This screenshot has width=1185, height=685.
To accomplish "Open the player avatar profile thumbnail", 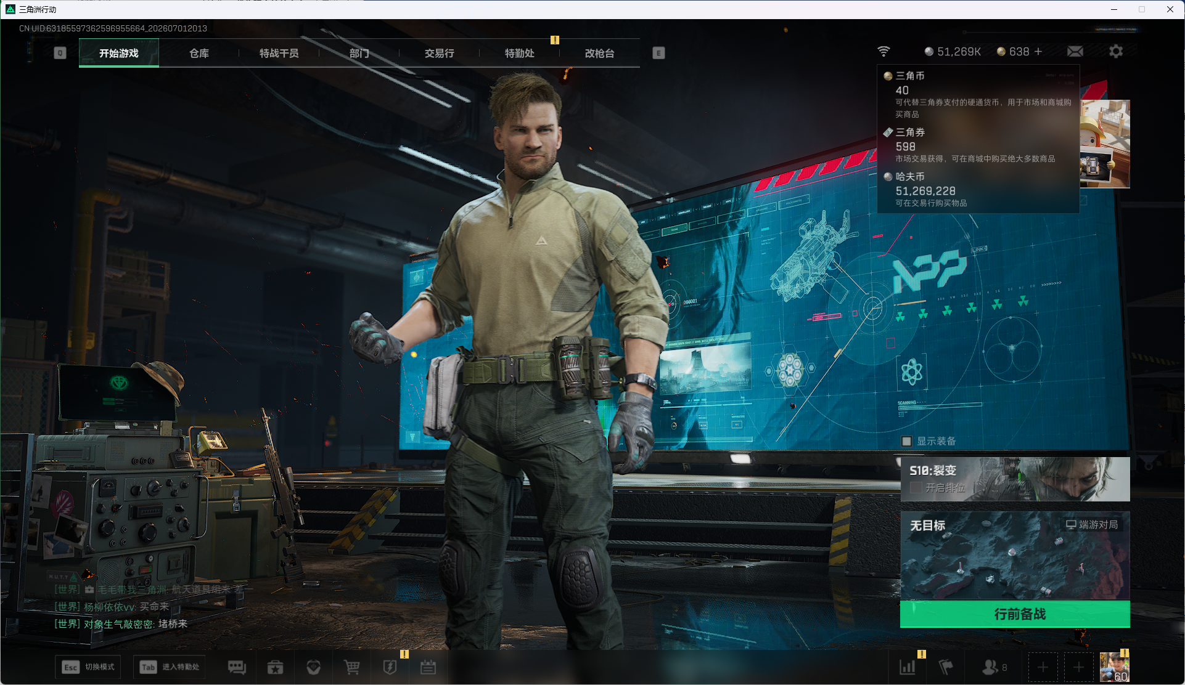I will tap(1114, 667).
